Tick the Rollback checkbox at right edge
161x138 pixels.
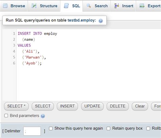148,129
